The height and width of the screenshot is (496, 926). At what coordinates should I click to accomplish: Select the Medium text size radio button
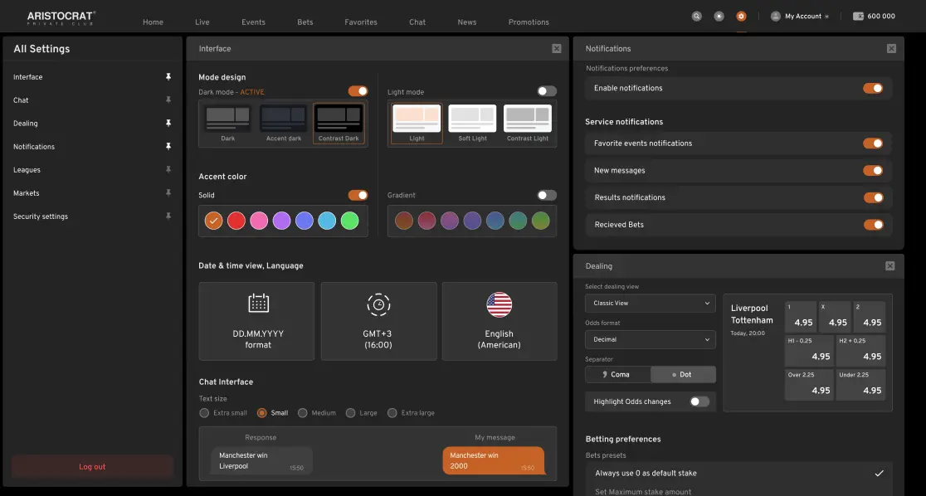[303, 413]
